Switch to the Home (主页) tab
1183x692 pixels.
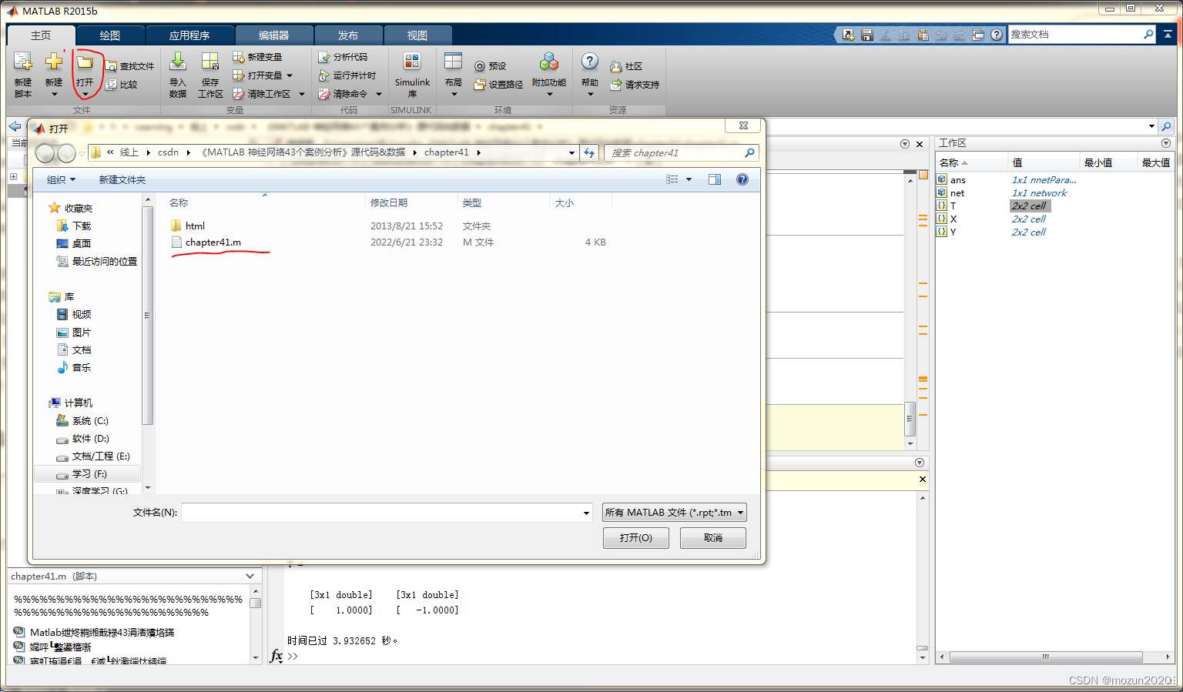click(x=41, y=35)
